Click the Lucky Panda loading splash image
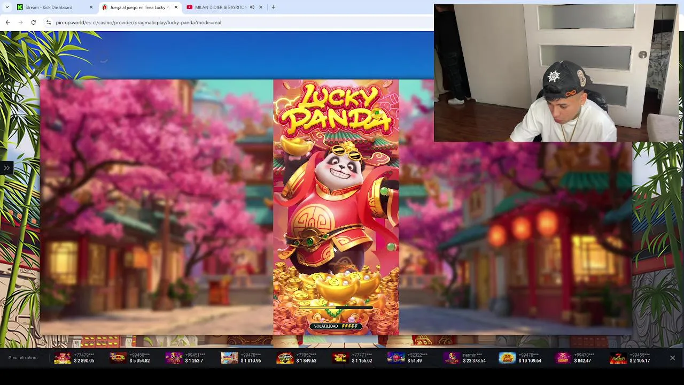Viewport: 684px width, 385px height. click(x=336, y=207)
